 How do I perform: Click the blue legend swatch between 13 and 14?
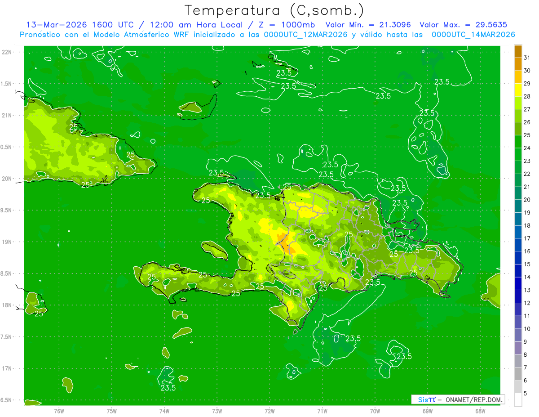pyautogui.click(x=518, y=283)
